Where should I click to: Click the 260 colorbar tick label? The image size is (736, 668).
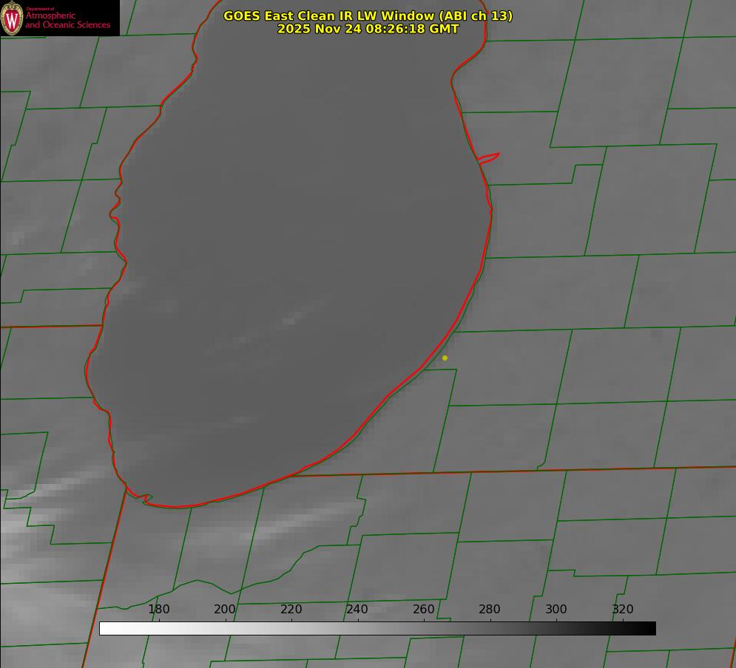click(424, 609)
